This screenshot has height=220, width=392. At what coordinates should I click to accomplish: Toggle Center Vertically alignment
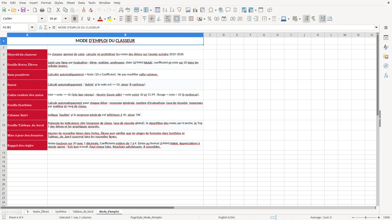coord(152,19)
